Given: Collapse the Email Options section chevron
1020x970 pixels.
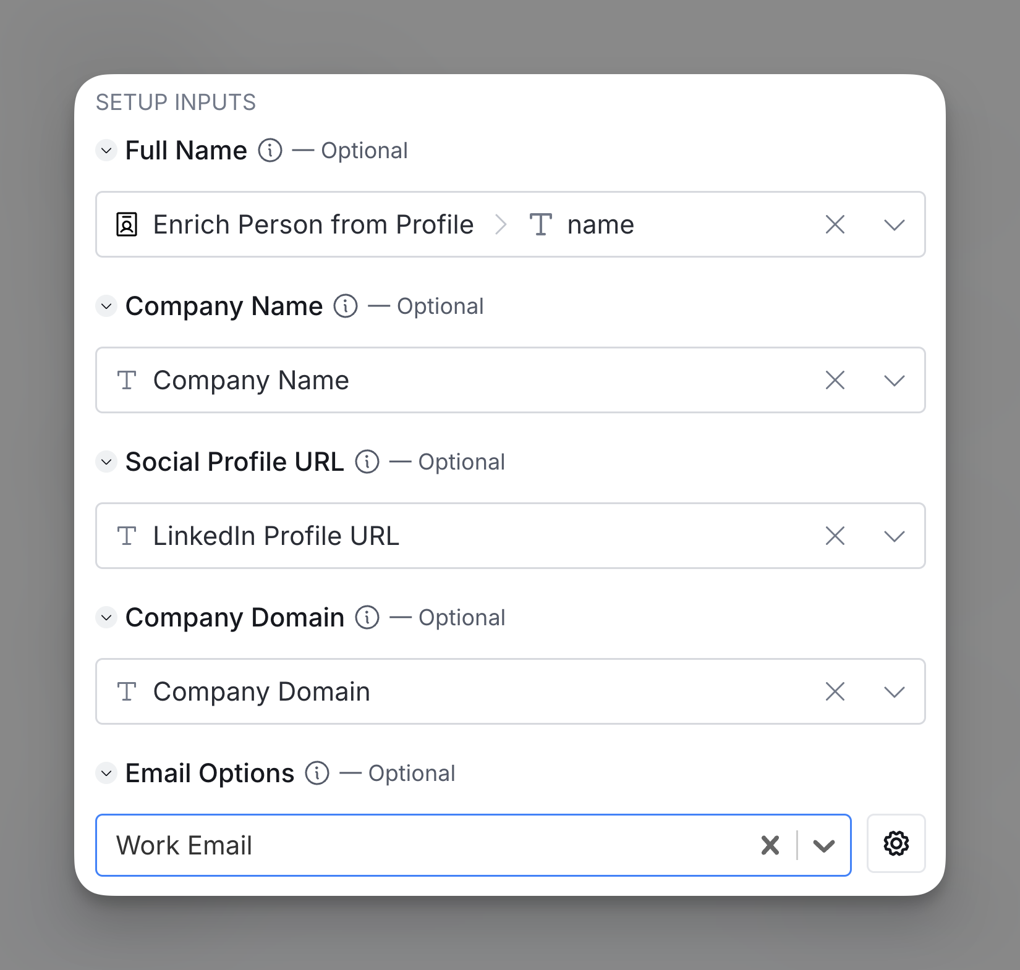Looking at the screenshot, I should [x=106, y=773].
